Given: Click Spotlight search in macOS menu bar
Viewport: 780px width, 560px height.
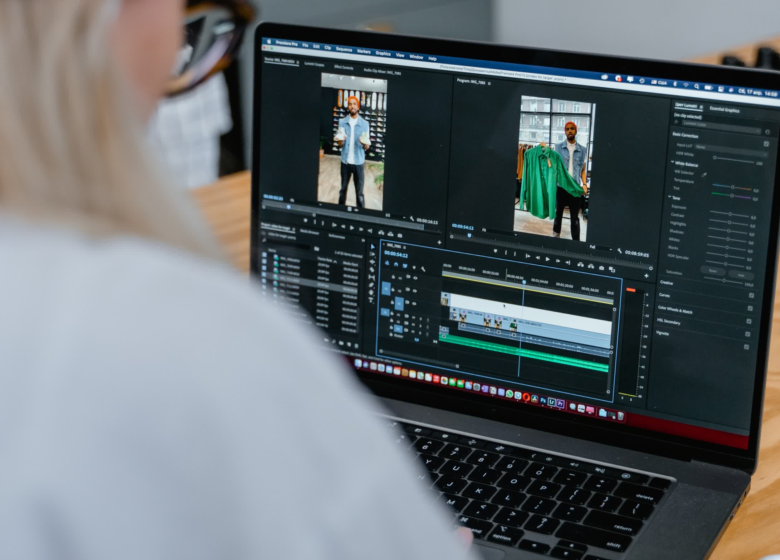Looking at the screenshot, I should pos(696,87).
